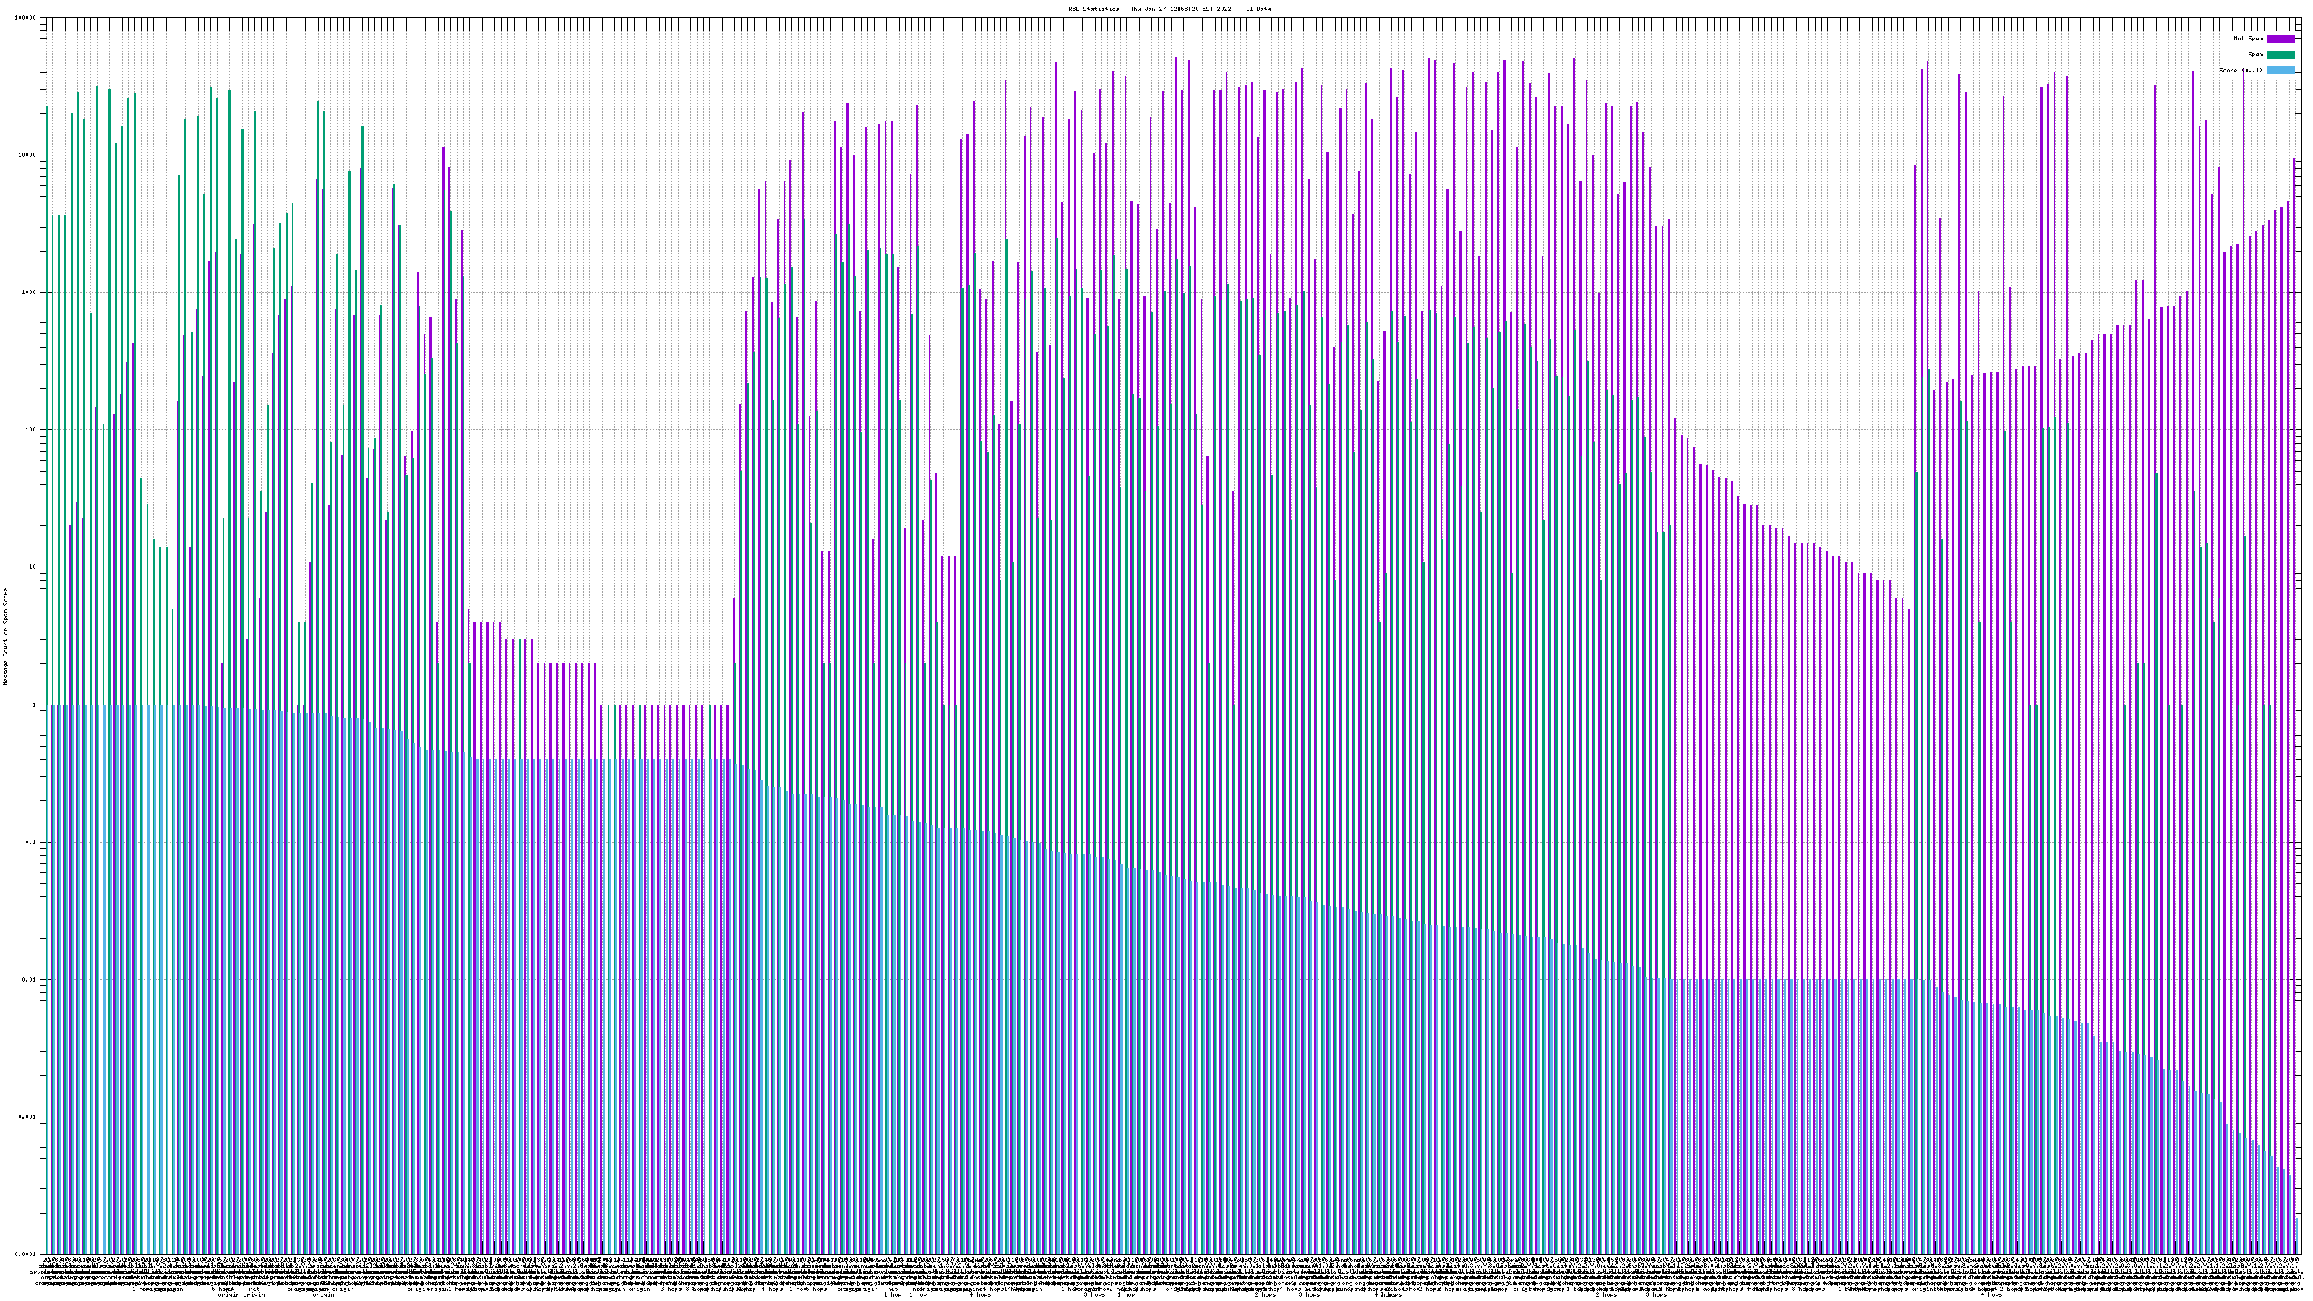The image size is (2313, 1301).
Task: Click the 'Message Count or Spam Score' axis label
Action: point(5,636)
